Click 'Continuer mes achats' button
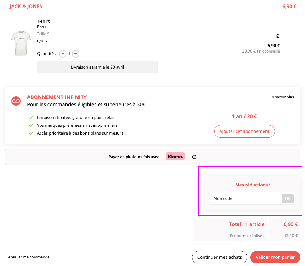 (220, 257)
